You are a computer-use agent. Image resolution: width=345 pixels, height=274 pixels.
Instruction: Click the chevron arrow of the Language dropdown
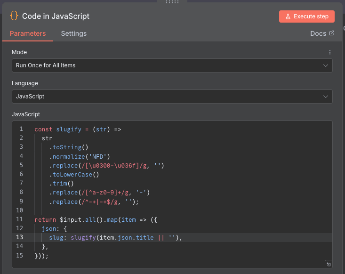325,97
